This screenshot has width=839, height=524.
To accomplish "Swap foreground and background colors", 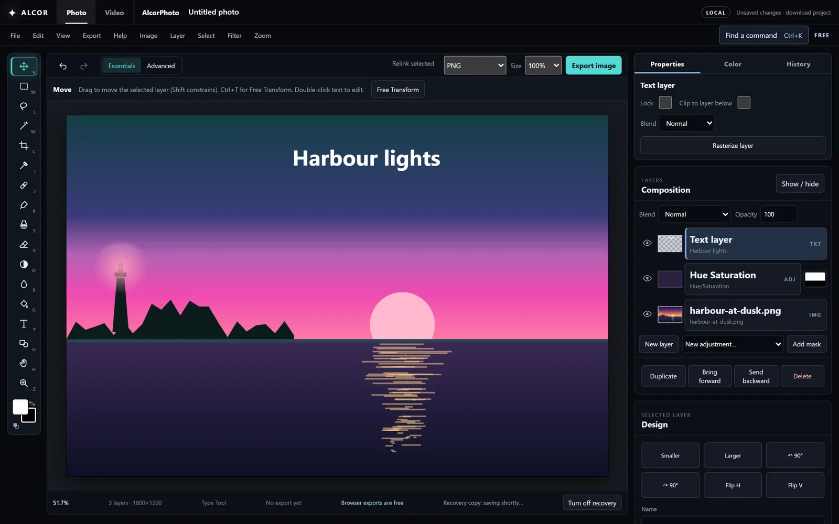I will coord(32,403).
